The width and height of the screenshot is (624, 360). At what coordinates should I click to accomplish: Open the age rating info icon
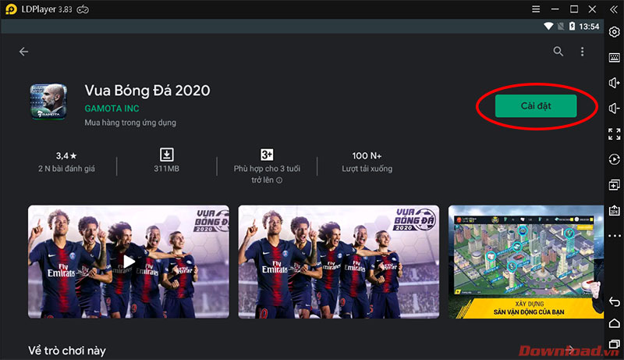click(x=279, y=180)
